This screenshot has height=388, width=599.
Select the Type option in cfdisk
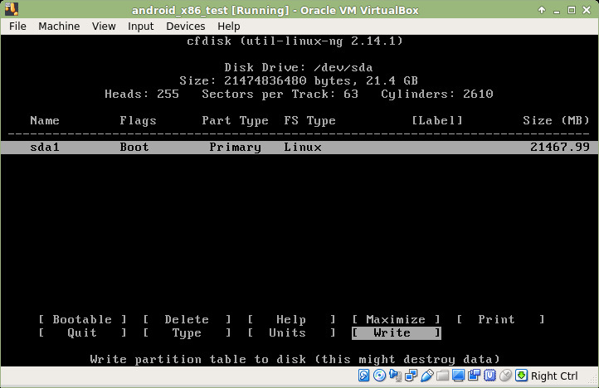[187, 332]
